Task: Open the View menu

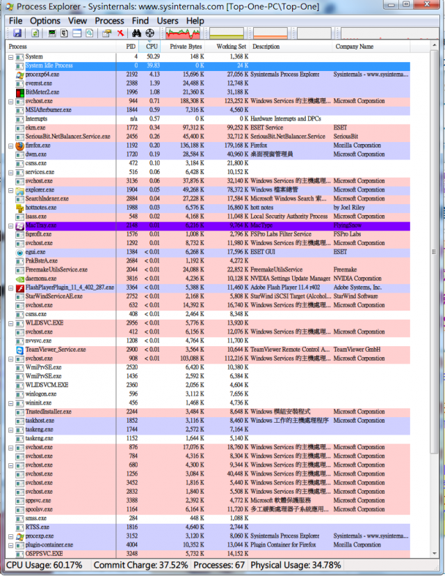Action: (x=77, y=21)
